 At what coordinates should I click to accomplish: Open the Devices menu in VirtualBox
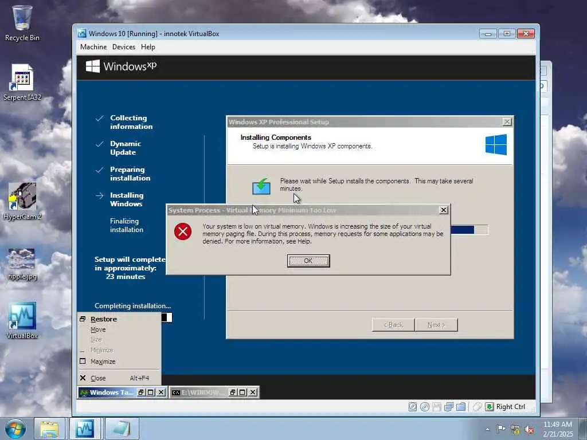(x=124, y=47)
